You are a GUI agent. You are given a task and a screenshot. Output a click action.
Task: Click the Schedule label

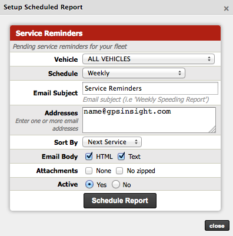point(63,74)
